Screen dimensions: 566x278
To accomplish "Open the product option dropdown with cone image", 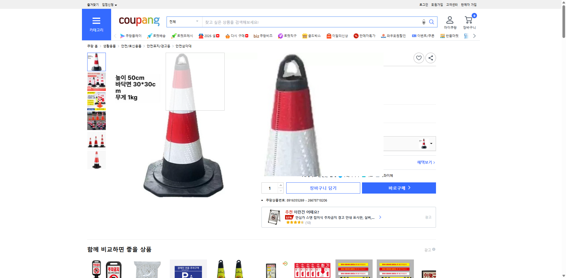I will 410,144.
